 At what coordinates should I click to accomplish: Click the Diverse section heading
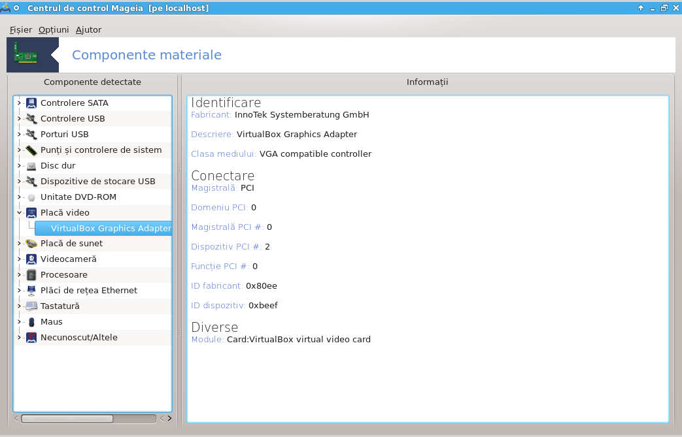coord(214,327)
